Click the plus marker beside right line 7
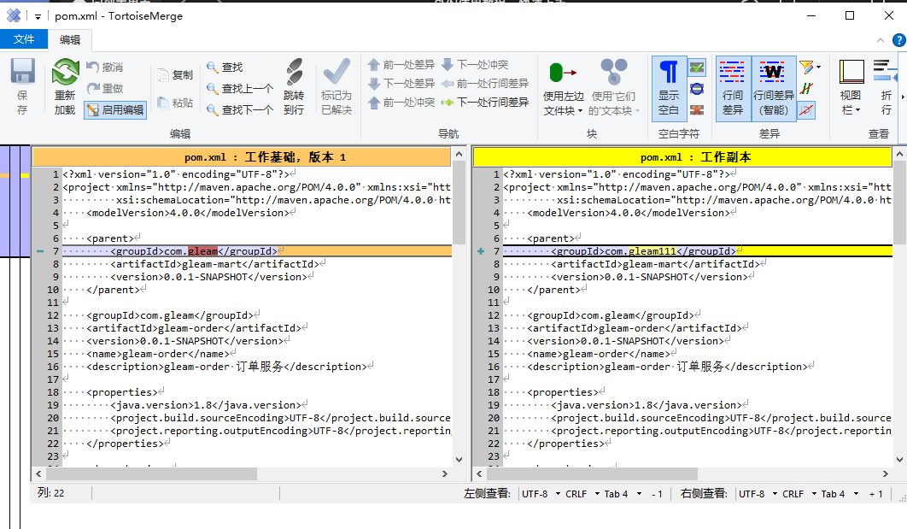The image size is (907, 529). (x=481, y=251)
